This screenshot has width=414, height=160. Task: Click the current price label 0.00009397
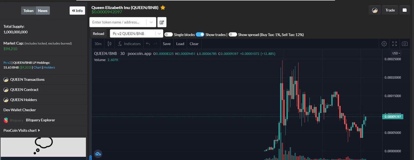point(393,117)
